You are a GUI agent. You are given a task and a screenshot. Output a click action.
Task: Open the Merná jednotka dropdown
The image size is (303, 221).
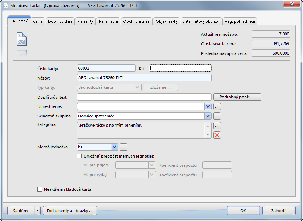114,147
